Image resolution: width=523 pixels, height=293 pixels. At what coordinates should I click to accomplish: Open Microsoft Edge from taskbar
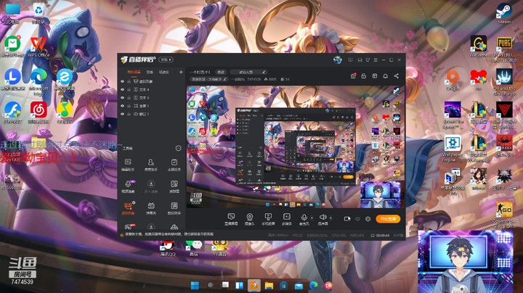click(314, 285)
